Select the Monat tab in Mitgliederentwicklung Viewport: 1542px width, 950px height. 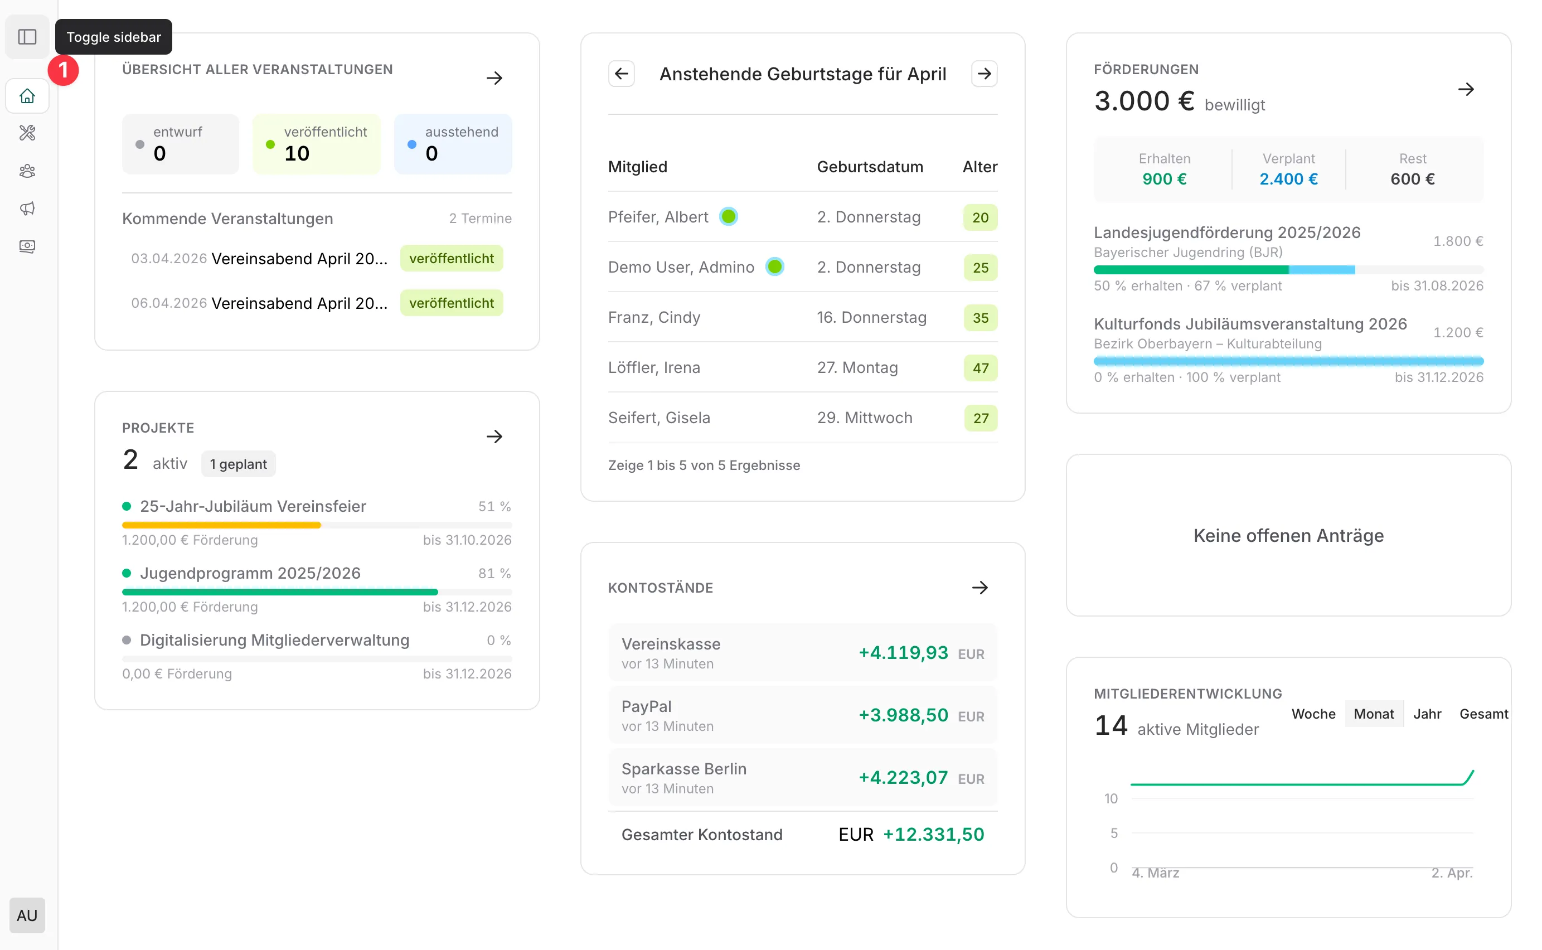coord(1374,714)
